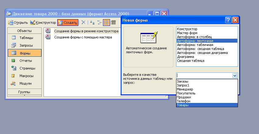Click the delete X toolbar icon
This screenshot has width=259, height=134.
83,23
